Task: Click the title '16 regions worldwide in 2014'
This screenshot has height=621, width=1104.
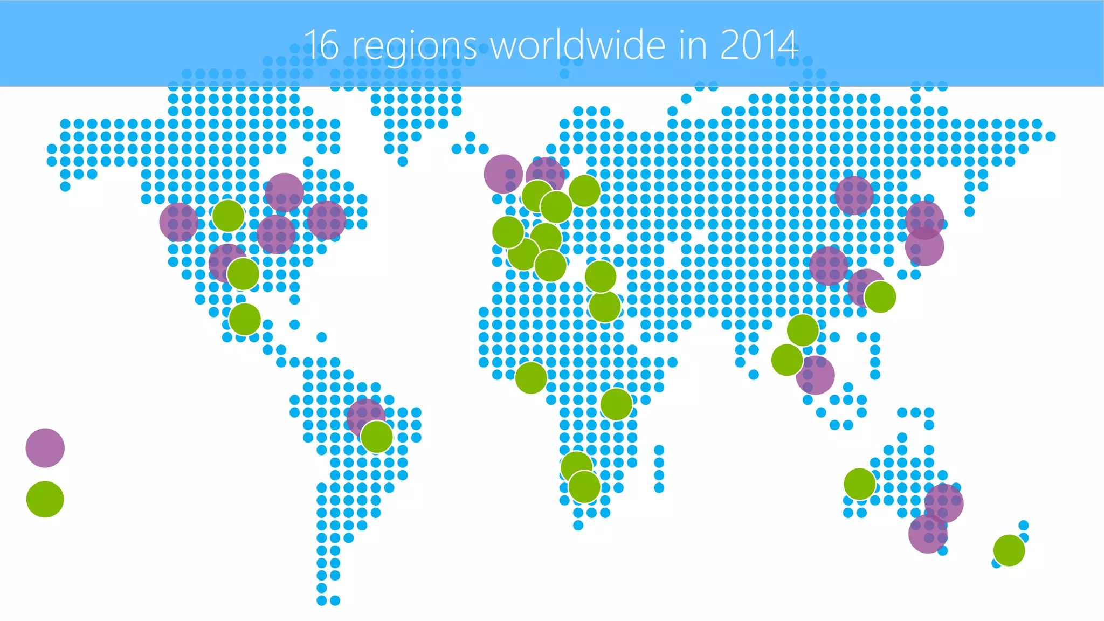Action: pos(551,45)
